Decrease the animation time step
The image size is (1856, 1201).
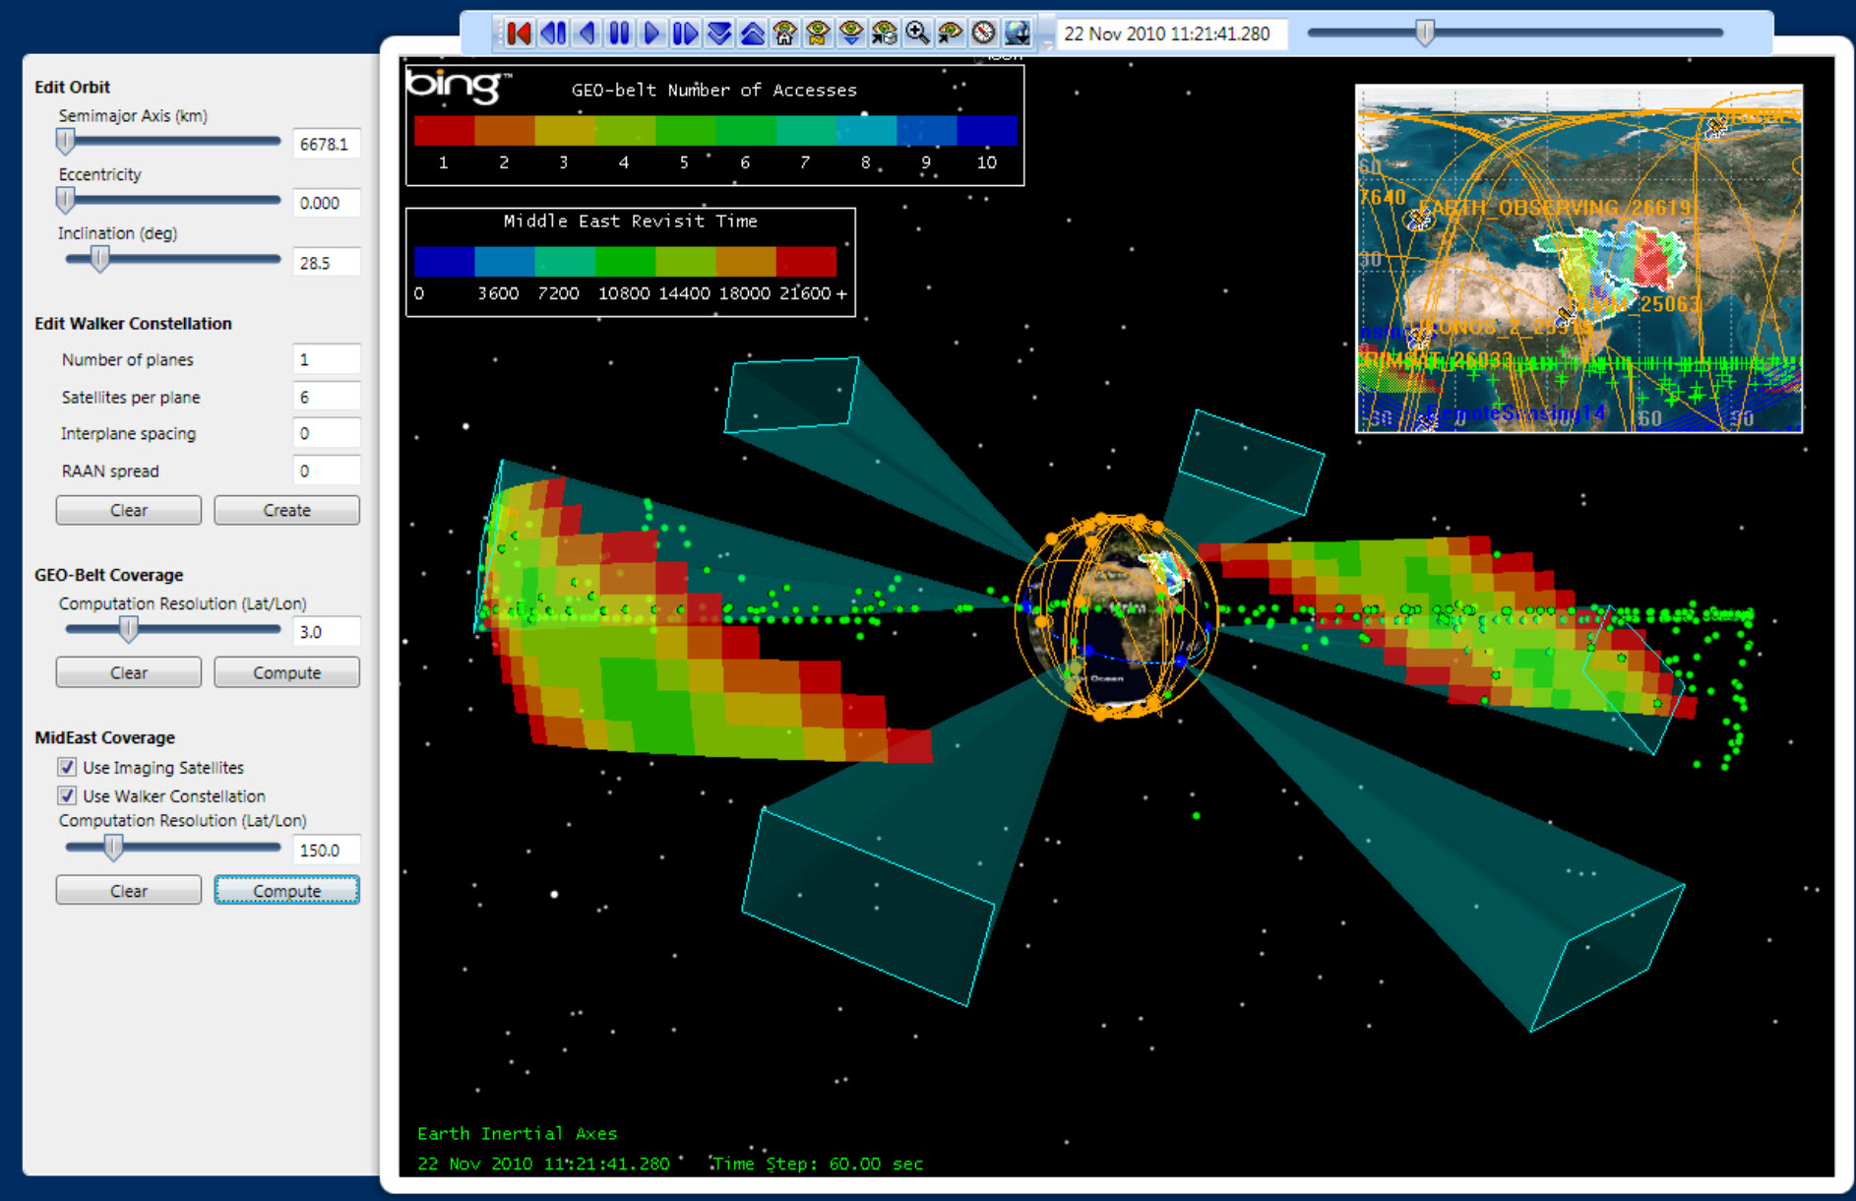(719, 33)
